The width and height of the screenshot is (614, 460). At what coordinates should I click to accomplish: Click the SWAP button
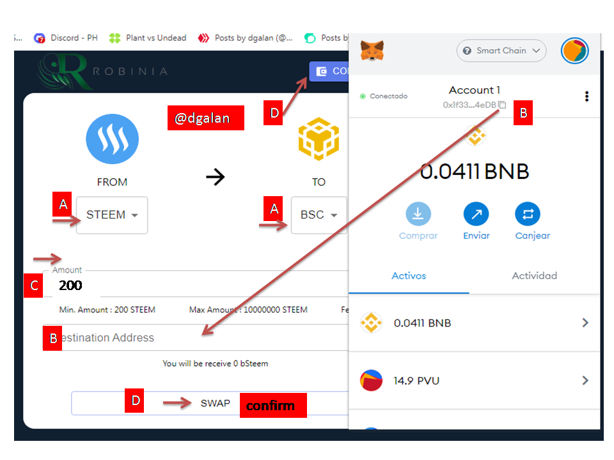pos(210,403)
